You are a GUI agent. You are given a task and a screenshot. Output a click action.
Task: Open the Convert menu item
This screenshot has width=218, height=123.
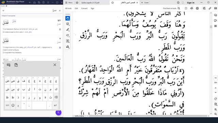(84, 8)
